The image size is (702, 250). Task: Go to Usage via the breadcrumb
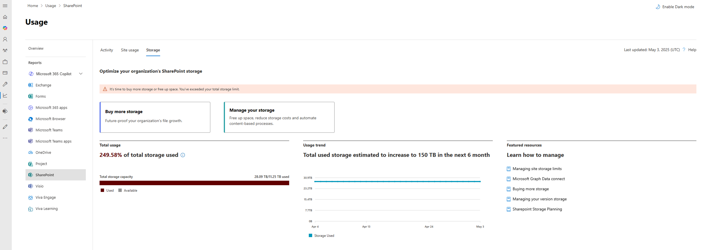click(x=50, y=6)
